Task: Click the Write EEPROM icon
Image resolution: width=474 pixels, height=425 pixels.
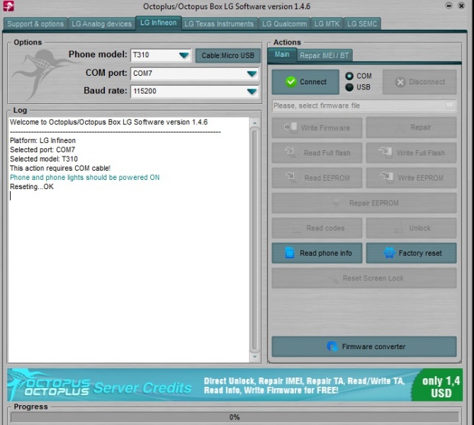Action: [387, 177]
